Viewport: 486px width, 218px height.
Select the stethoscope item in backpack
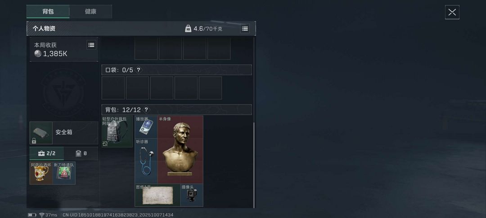pos(146,161)
